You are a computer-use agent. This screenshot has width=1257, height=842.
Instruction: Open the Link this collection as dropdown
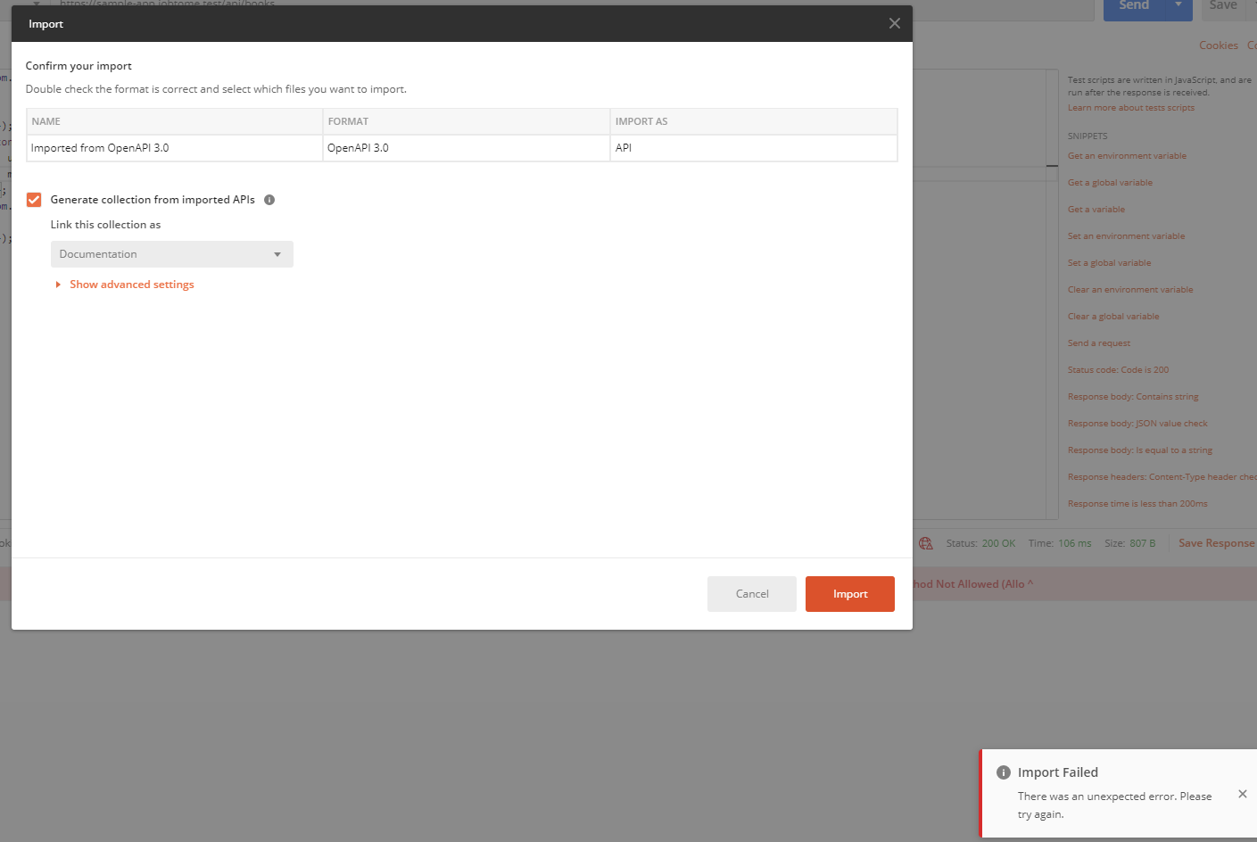coord(171,254)
